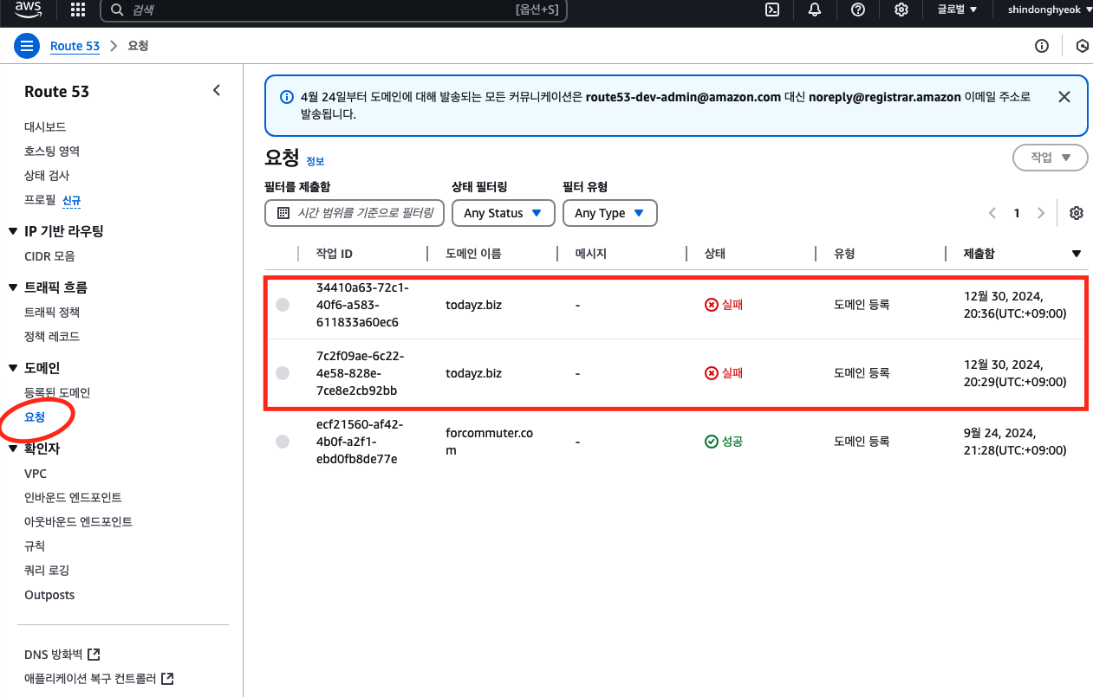Open the Any Status dropdown

503,213
